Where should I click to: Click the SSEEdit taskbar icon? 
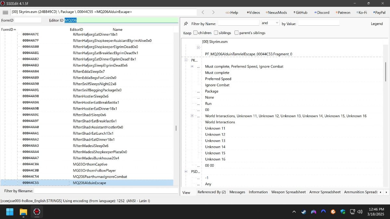coord(37,212)
